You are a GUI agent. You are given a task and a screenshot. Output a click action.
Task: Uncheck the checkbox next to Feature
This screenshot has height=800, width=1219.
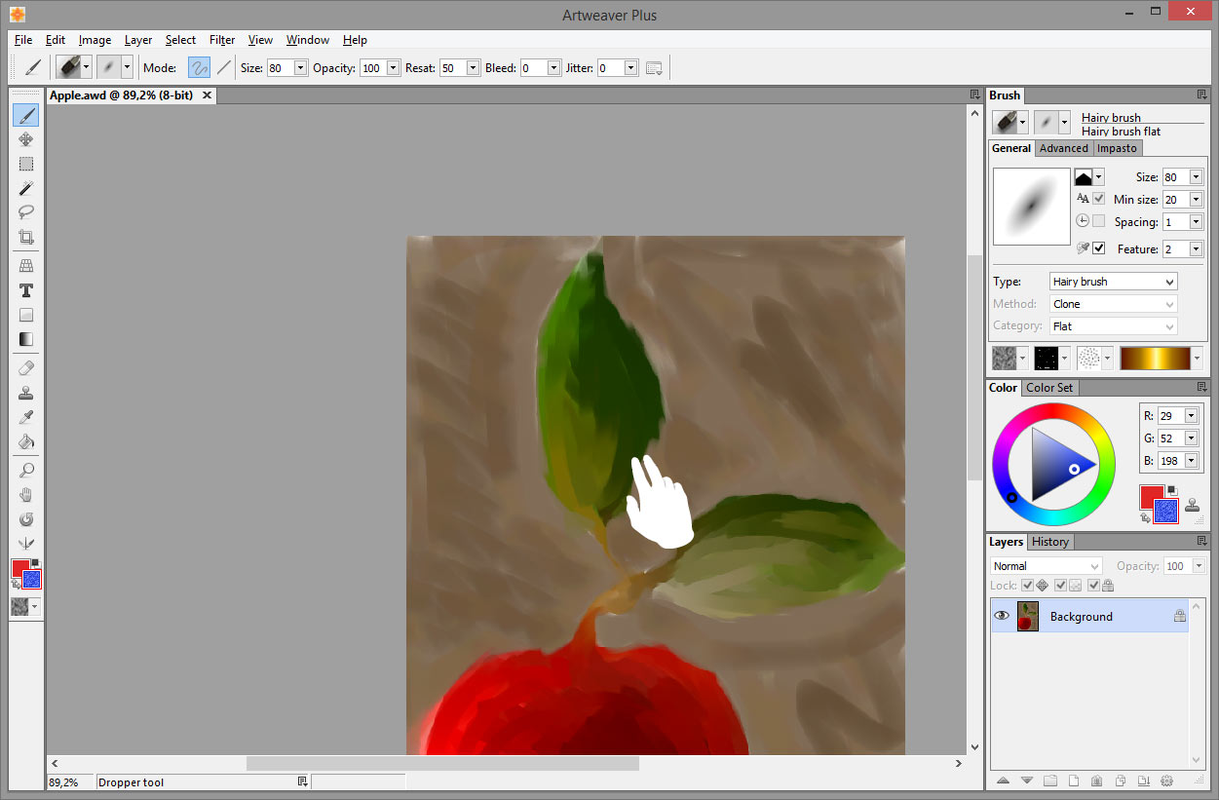(1098, 248)
